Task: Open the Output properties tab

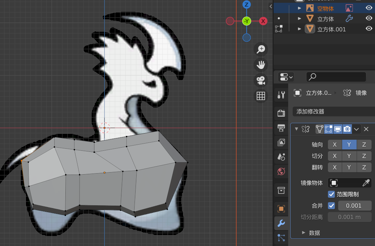Action: [x=281, y=128]
